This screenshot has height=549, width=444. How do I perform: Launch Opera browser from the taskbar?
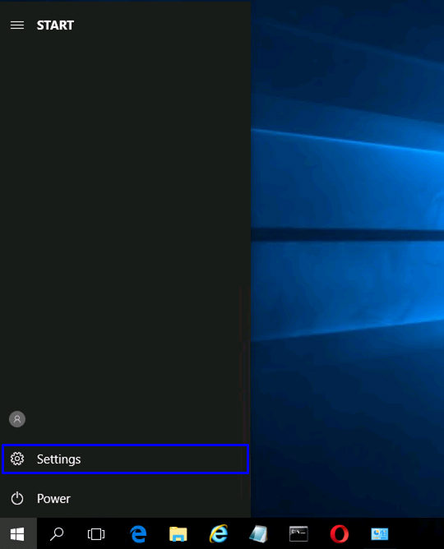[340, 534]
